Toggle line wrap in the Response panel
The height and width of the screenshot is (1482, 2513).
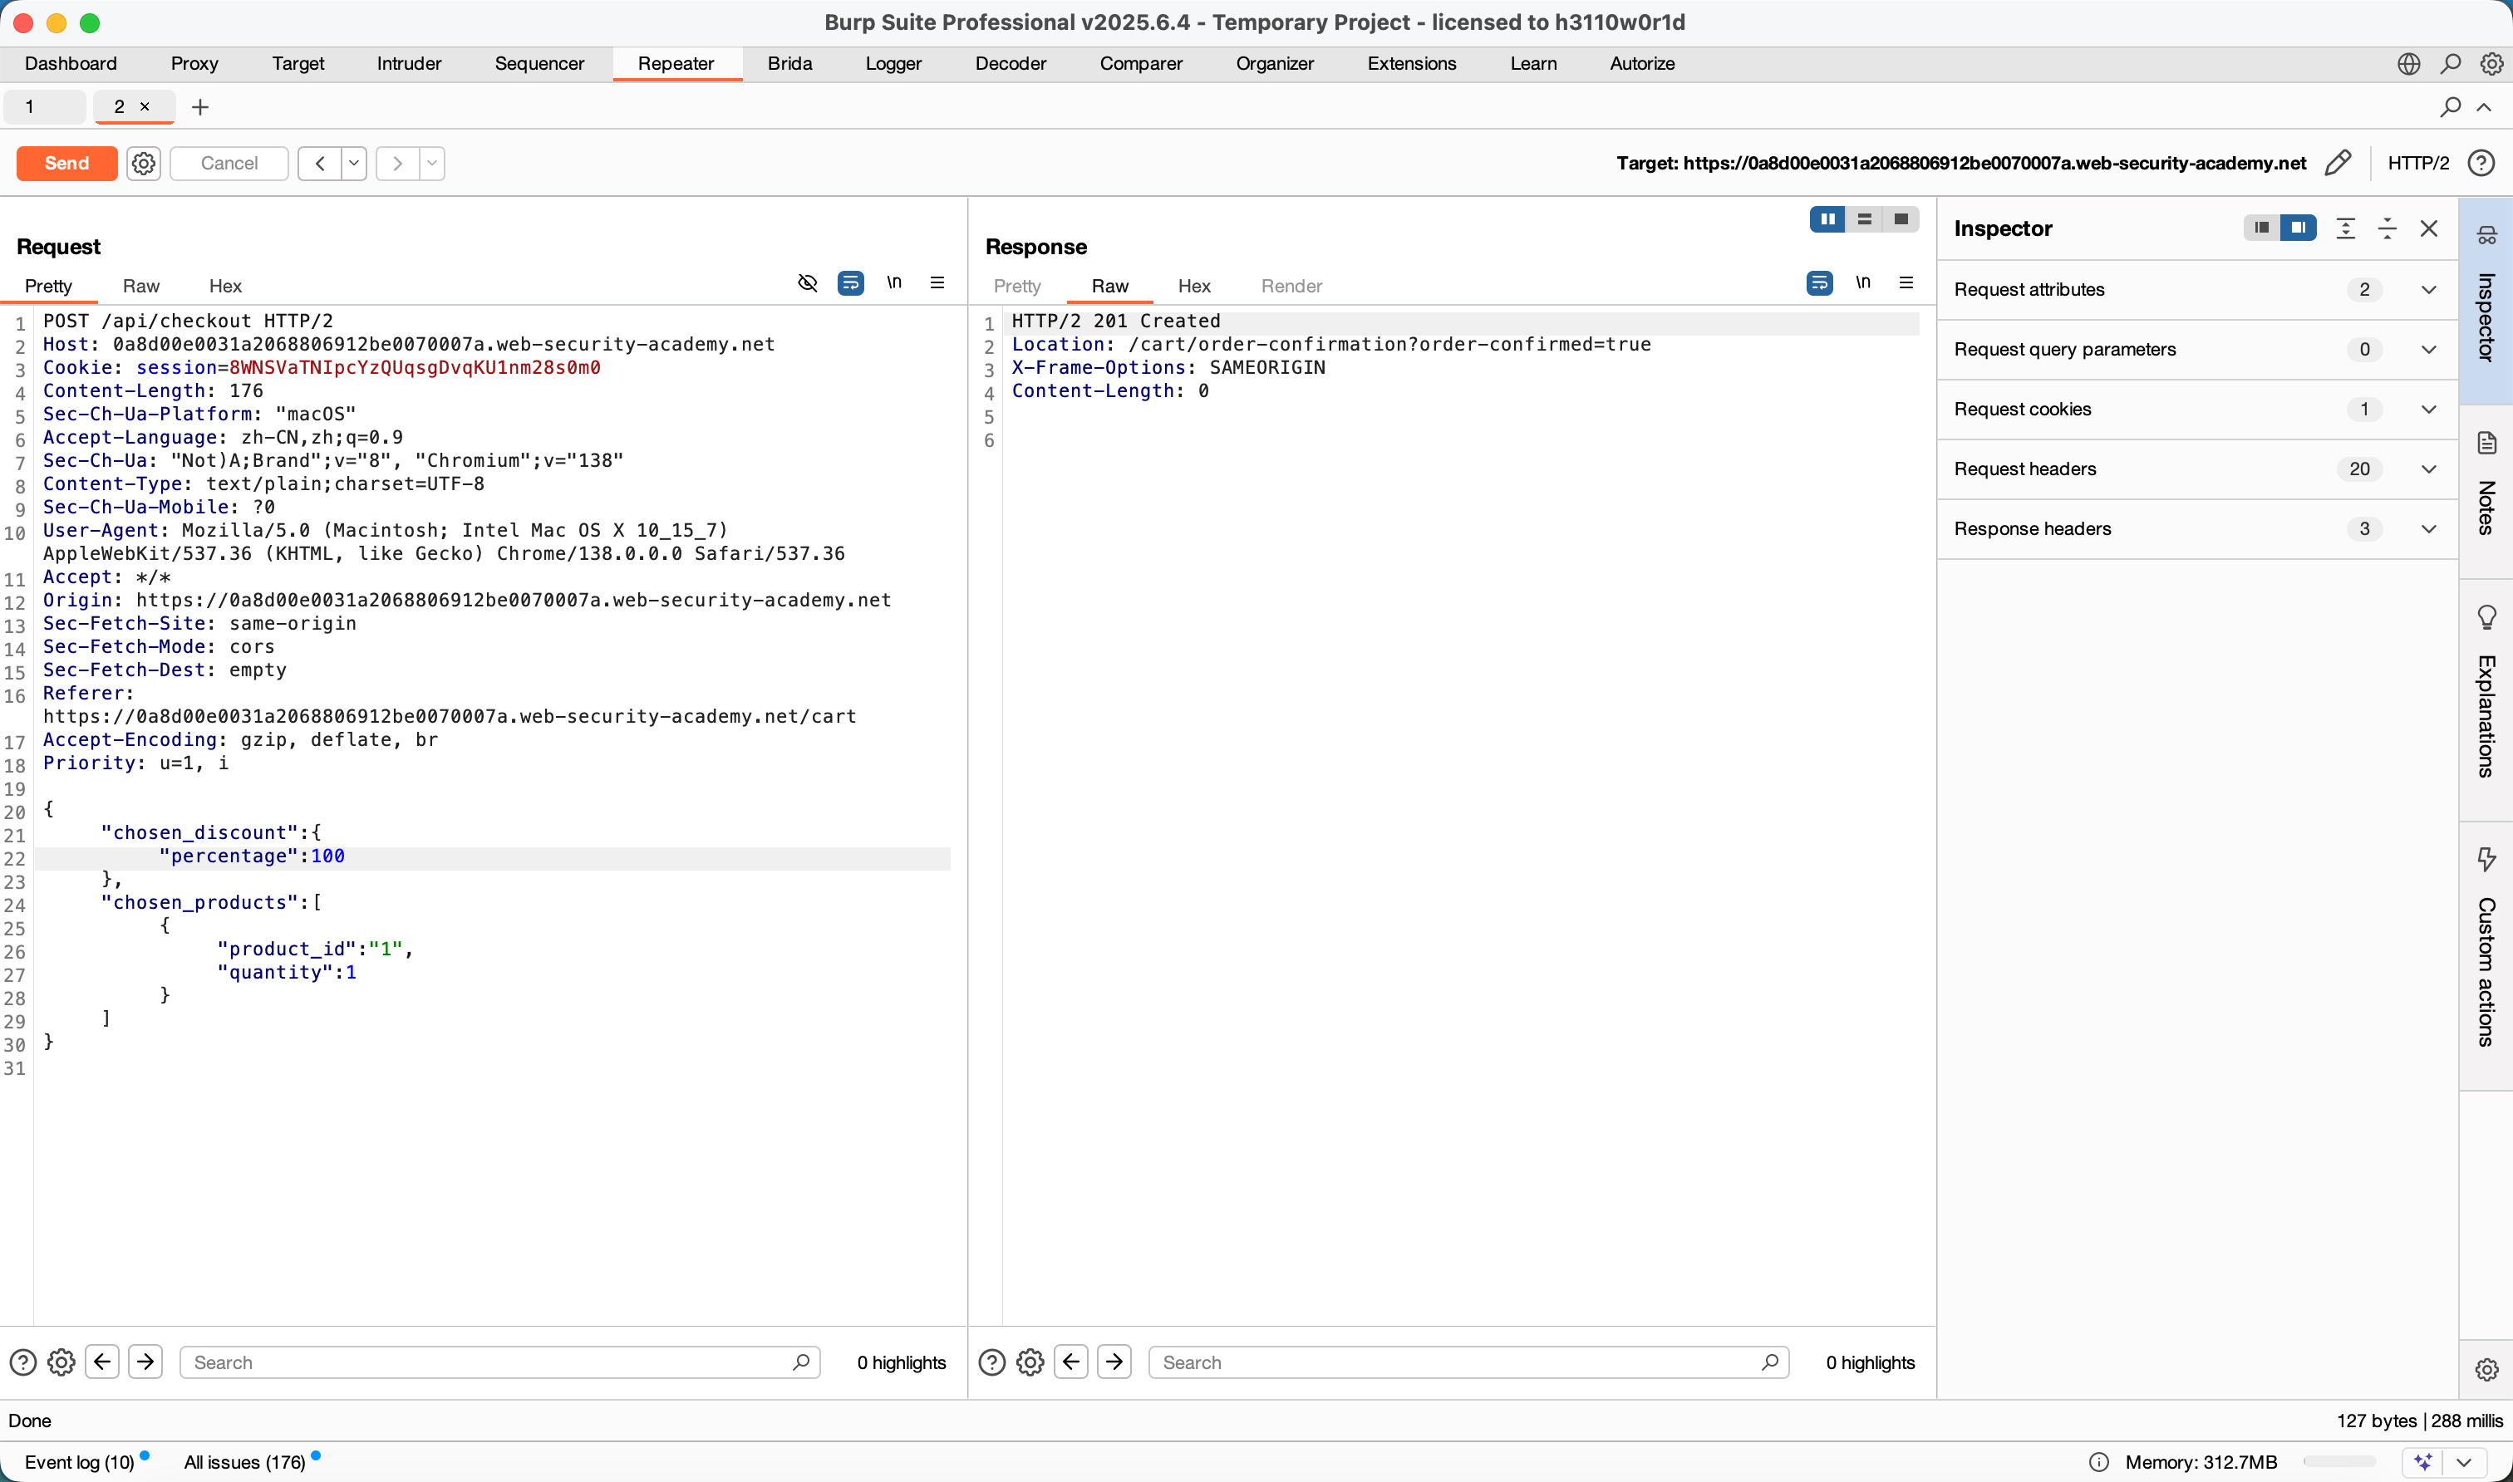click(1819, 283)
